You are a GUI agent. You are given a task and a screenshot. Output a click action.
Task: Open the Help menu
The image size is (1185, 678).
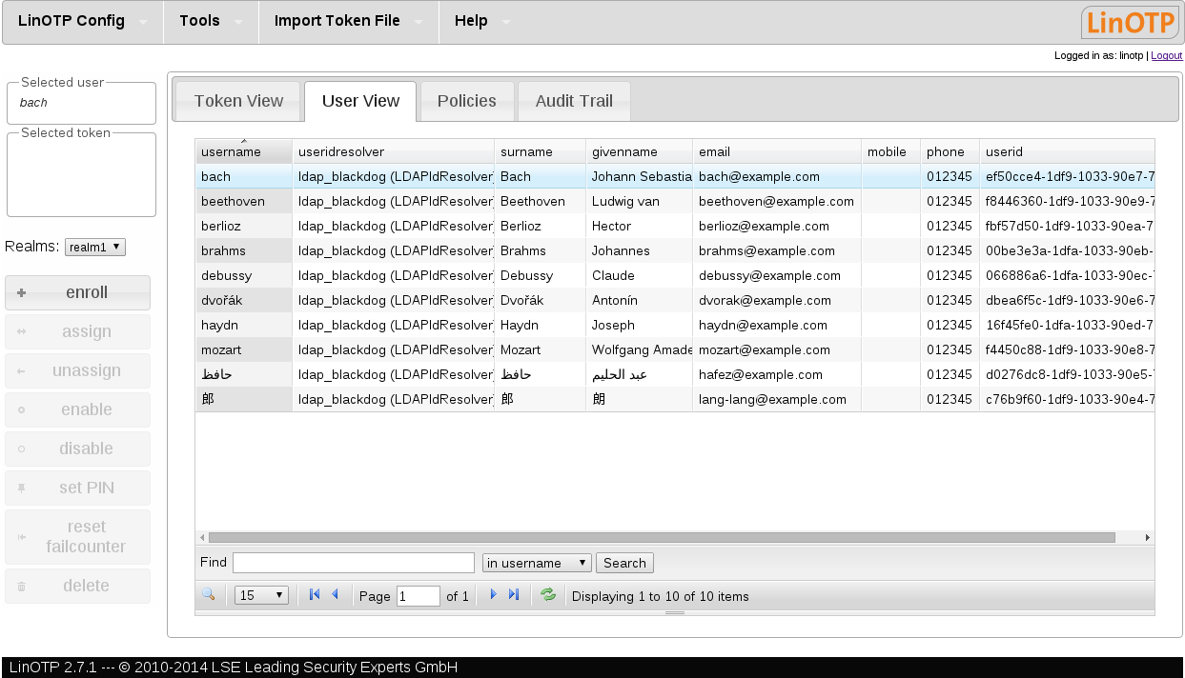pyautogui.click(x=481, y=22)
